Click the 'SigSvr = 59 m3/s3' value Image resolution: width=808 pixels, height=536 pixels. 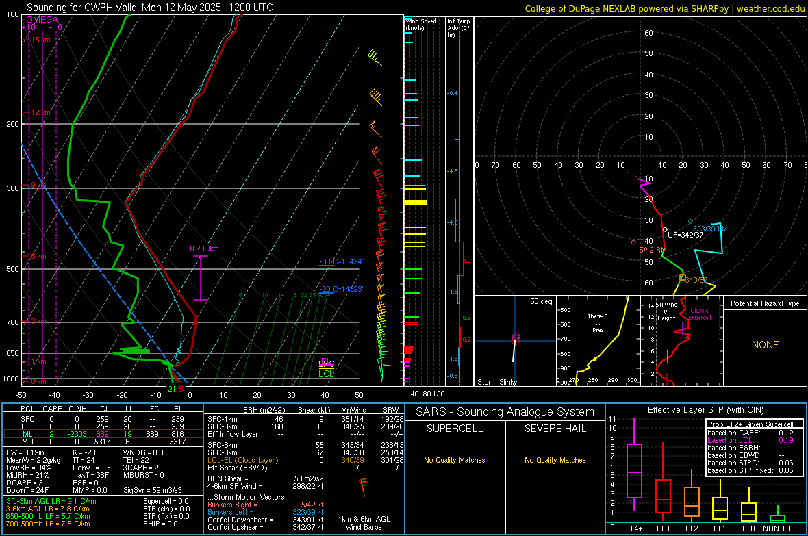pyautogui.click(x=153, y=490)
